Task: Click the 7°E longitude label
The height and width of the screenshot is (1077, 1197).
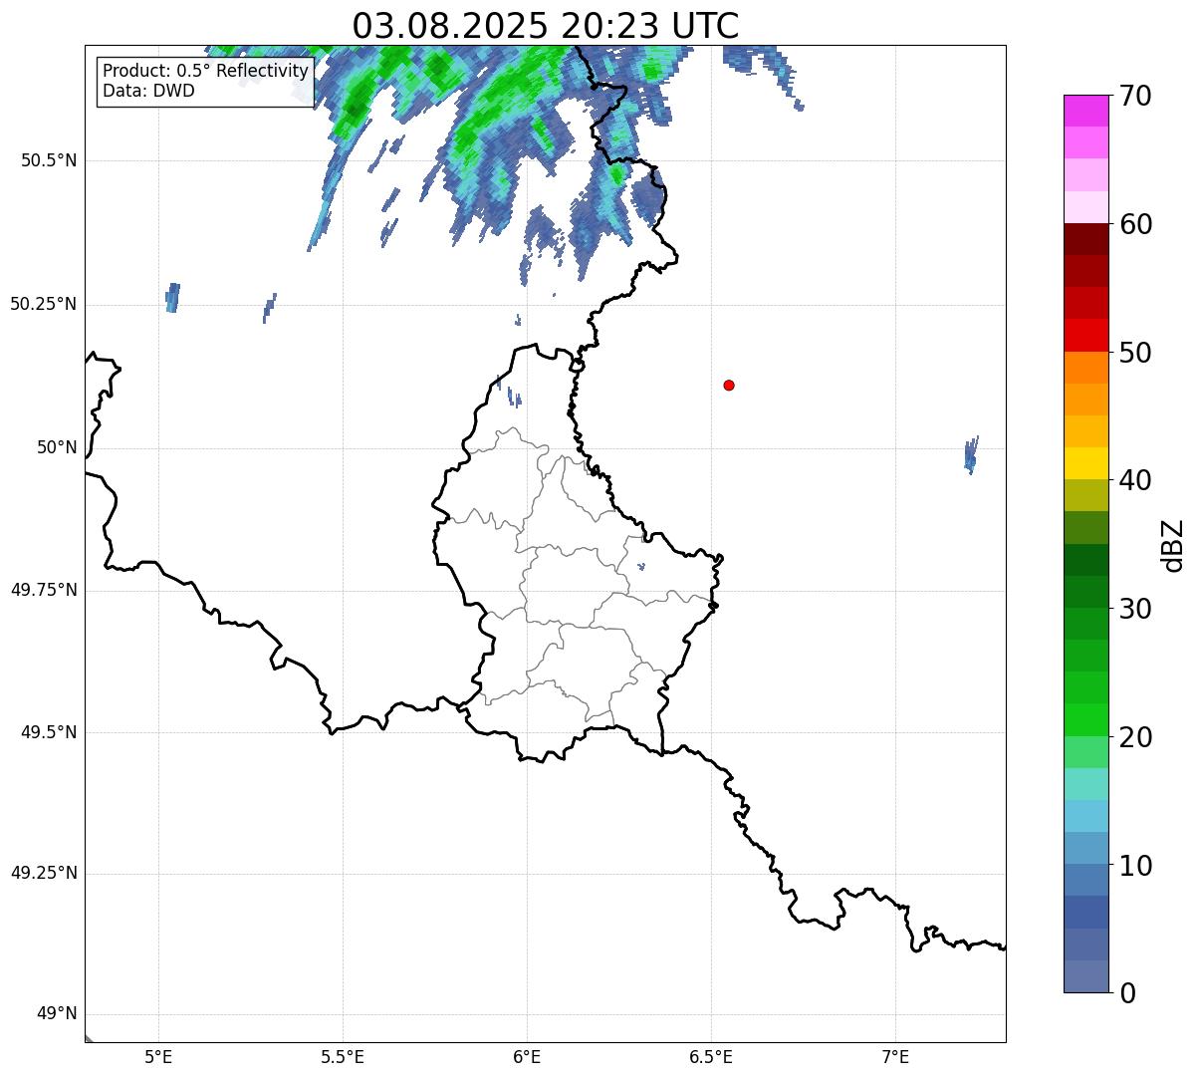Action: pos(895,1056)
